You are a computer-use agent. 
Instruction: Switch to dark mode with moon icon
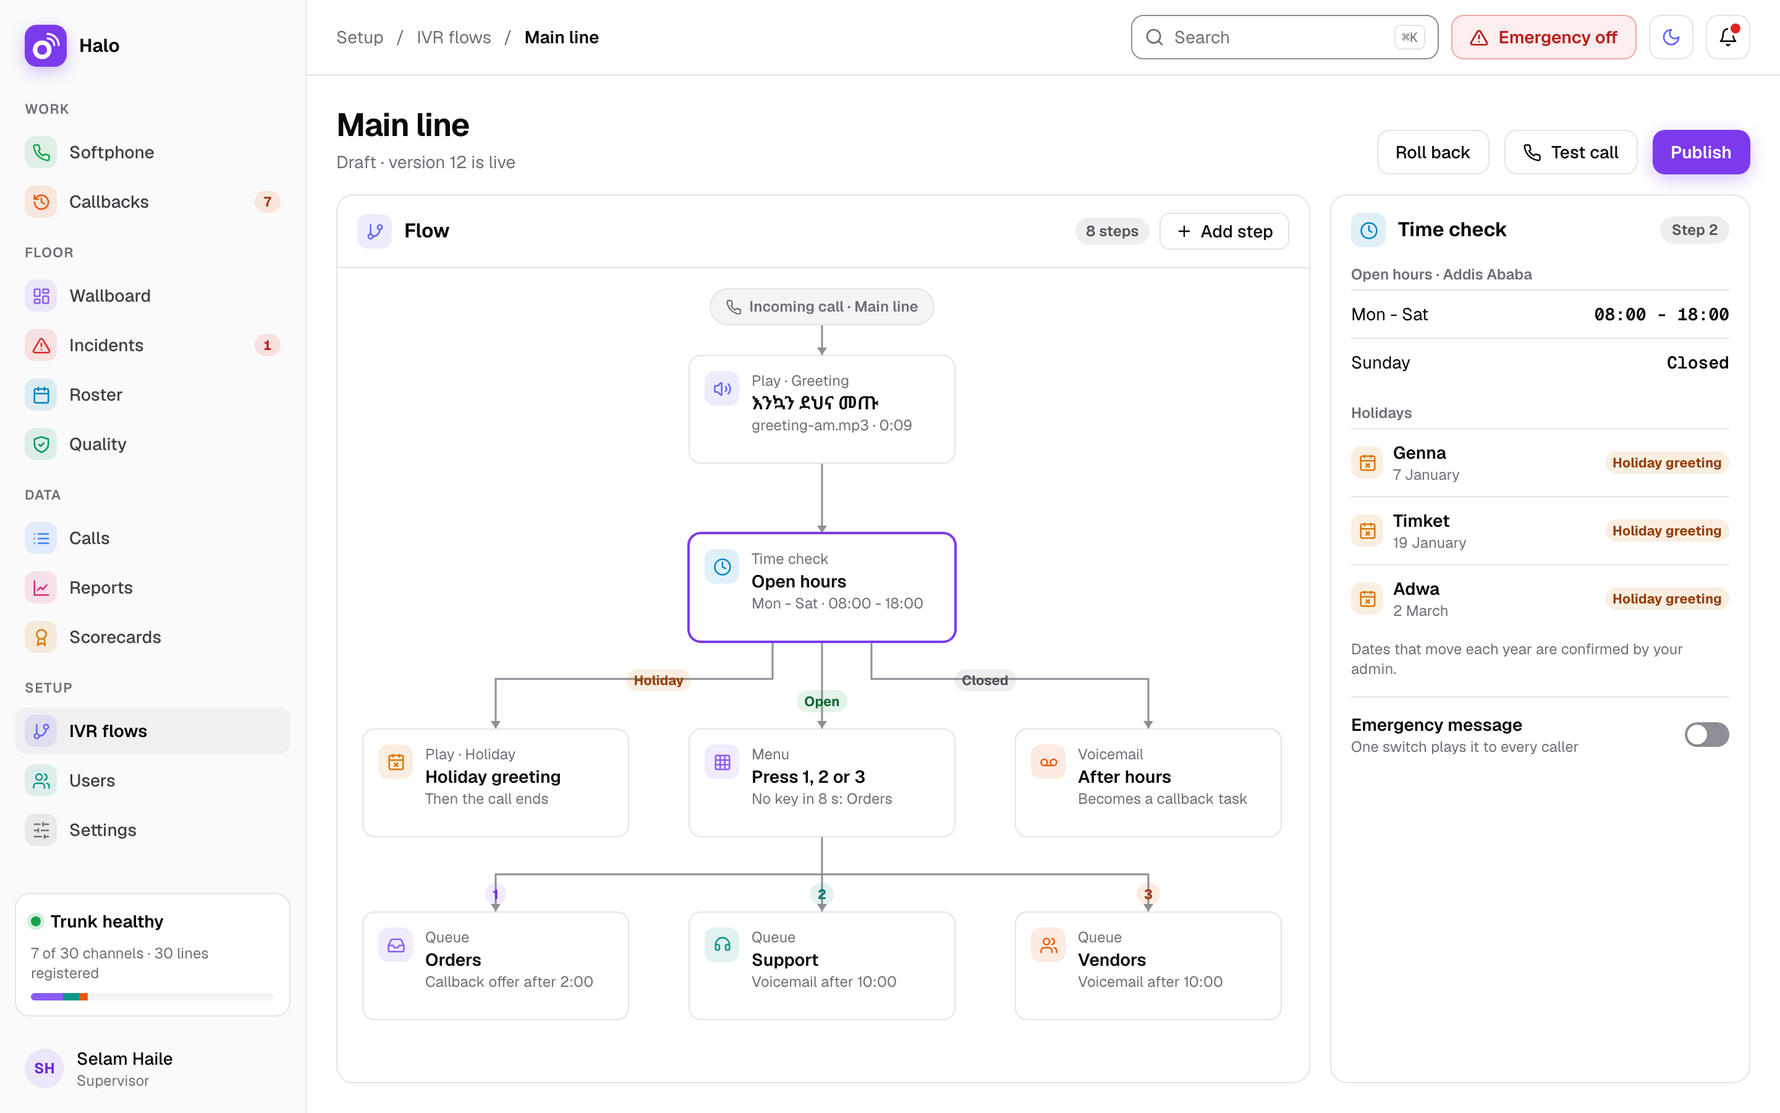[x=1671, y=38]
